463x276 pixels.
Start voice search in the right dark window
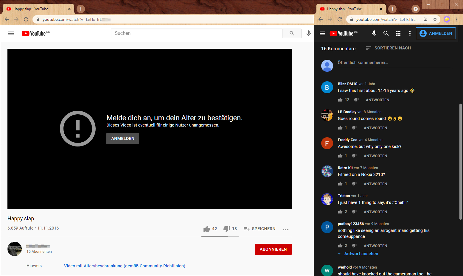374,33
